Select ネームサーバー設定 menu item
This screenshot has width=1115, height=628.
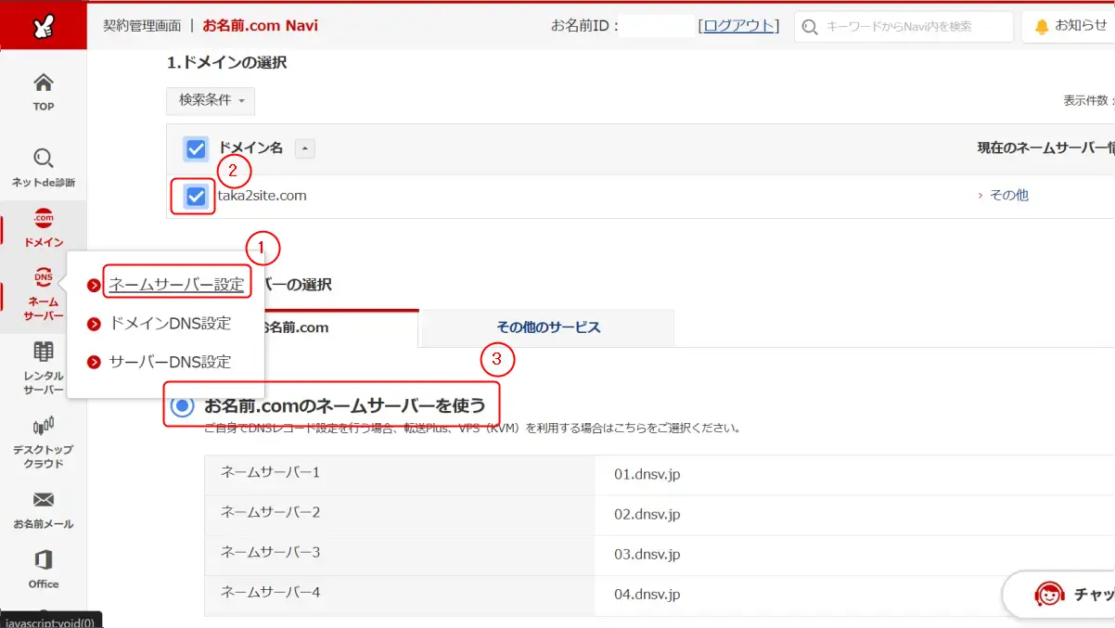(x=176, y=285)
